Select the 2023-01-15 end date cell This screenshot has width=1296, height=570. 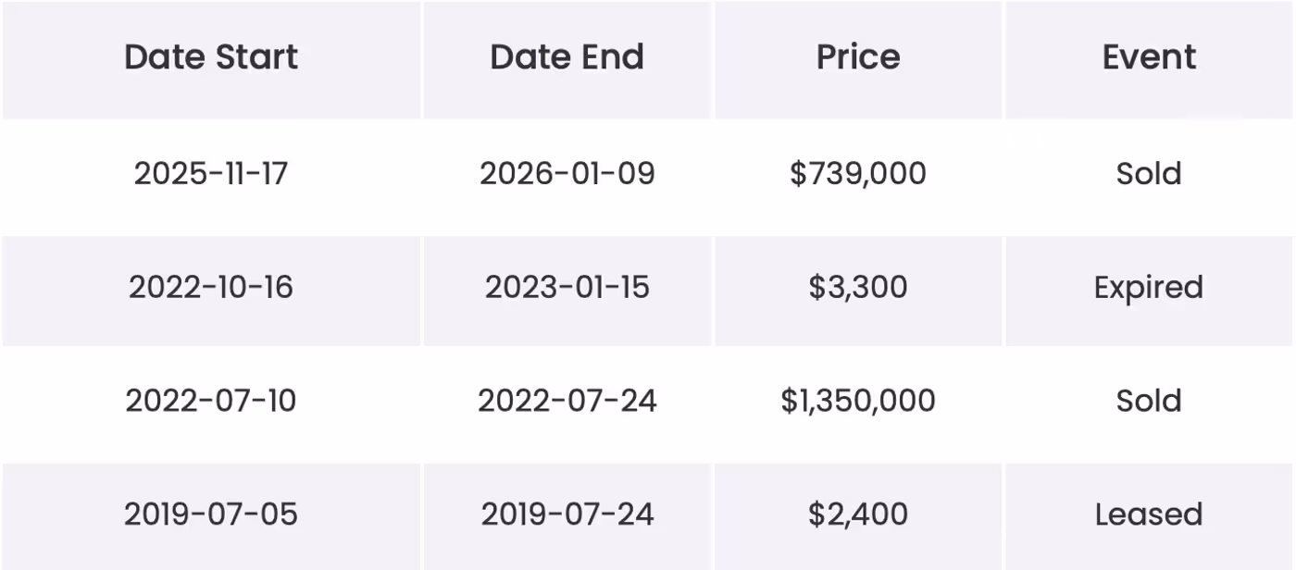tap(567, 287)
